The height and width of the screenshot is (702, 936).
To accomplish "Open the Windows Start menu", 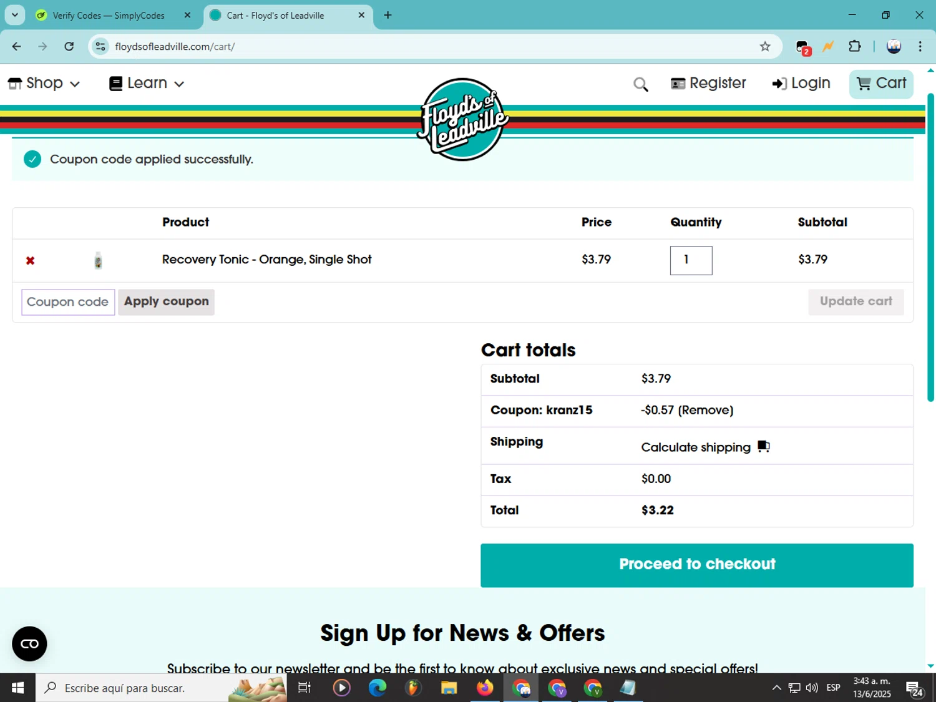I will click(17, 688).
